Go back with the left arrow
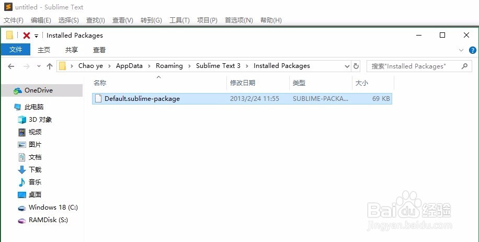The width and height of the screenshot is (479, 242). (11, 66)
